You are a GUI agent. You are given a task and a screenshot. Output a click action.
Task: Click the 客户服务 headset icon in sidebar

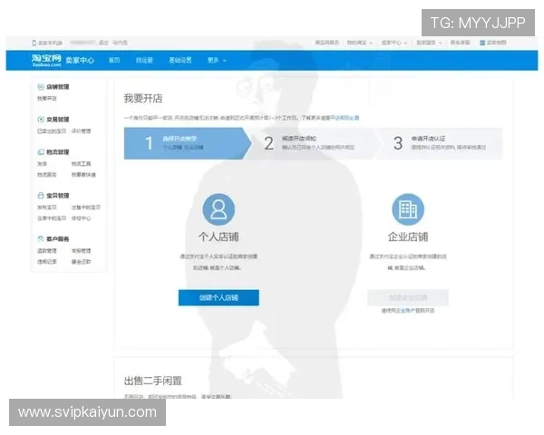(41, 238)
